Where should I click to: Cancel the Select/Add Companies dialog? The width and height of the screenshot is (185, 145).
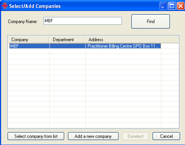click(x=166, y=136)
